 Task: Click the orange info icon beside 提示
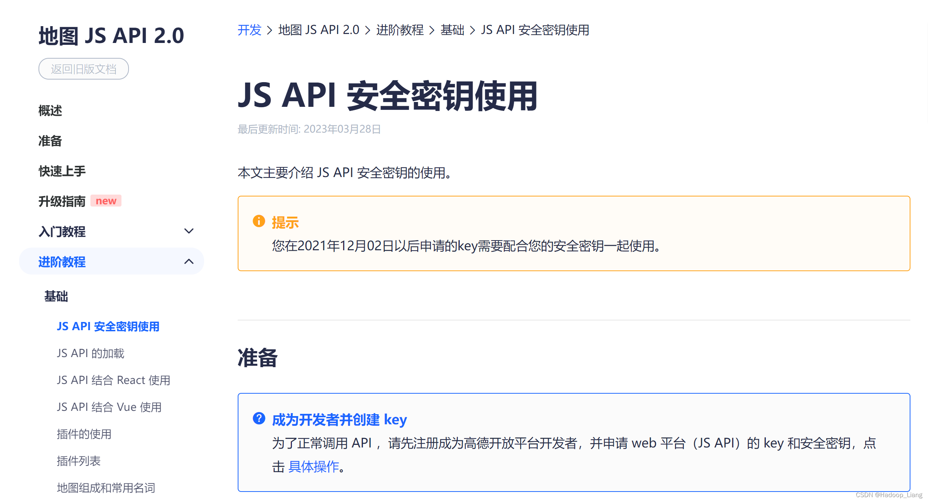[259, 221]
